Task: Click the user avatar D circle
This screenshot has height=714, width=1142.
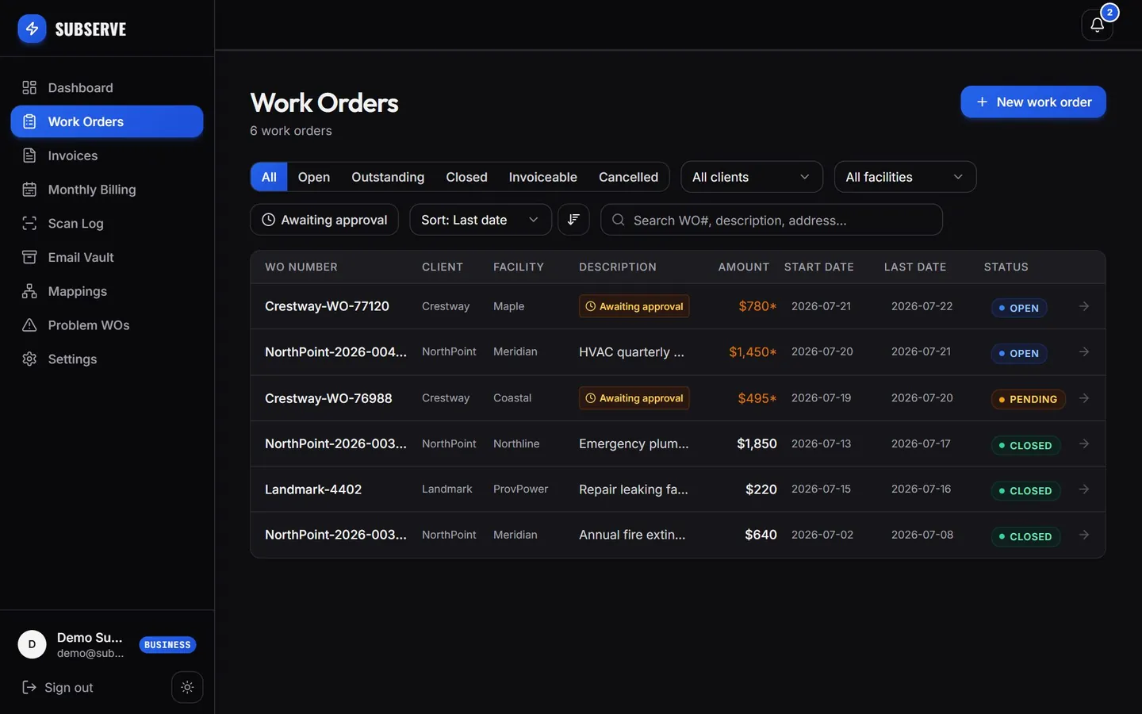Action: pyautogui.click(x=32, y=644)
